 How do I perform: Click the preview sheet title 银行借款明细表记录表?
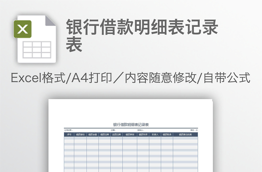131,125
